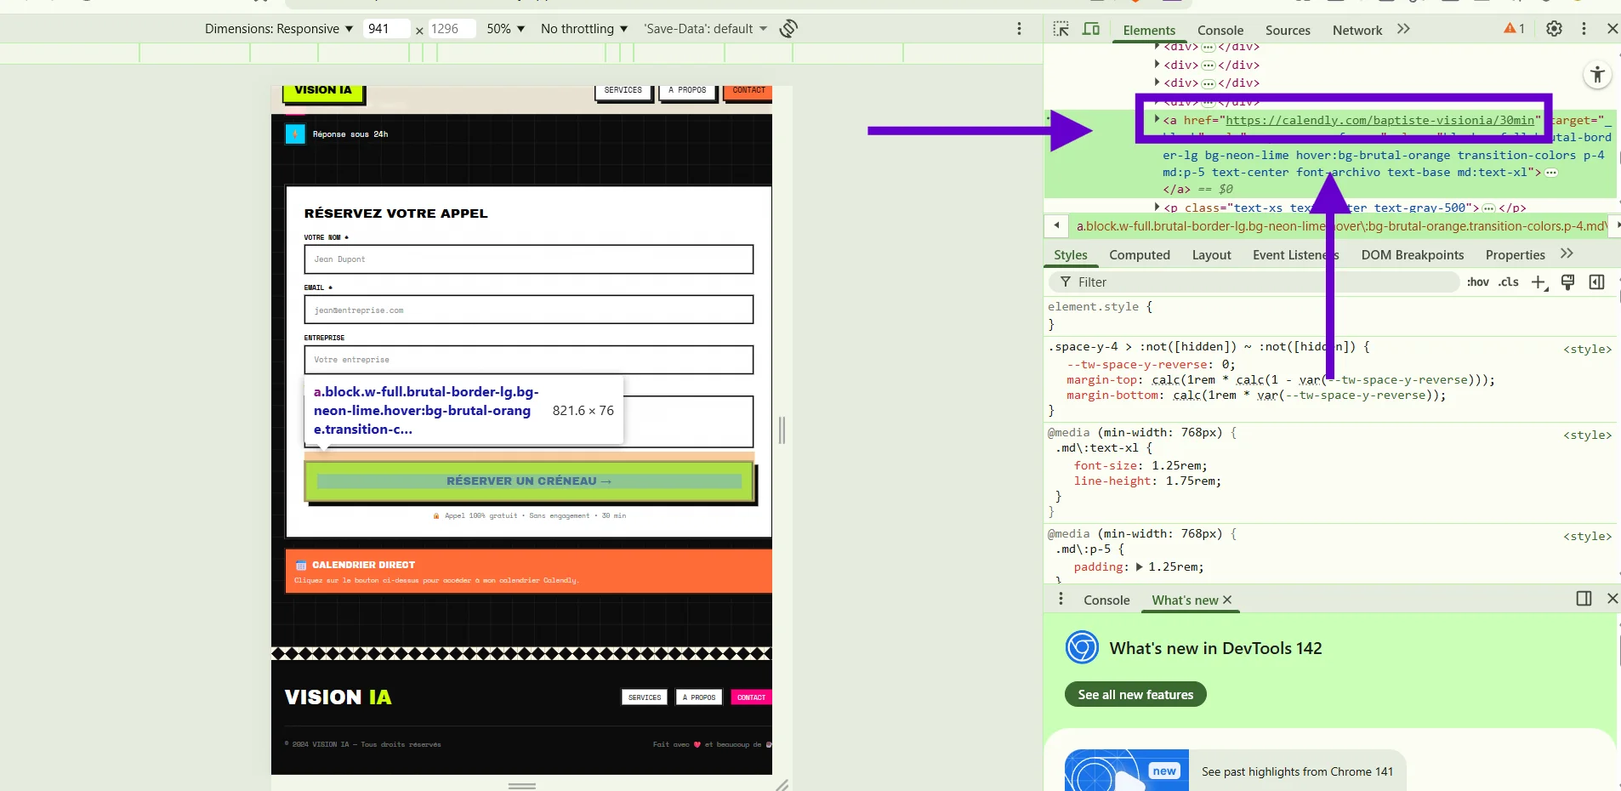
Task: Expand the p class text-xs element
Action: [x=1157, y=207]
